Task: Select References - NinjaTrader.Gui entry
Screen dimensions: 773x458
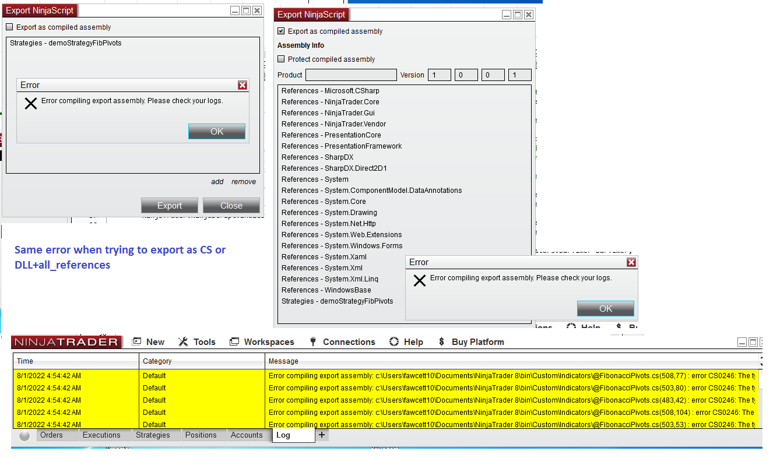Action: (328, 113)
